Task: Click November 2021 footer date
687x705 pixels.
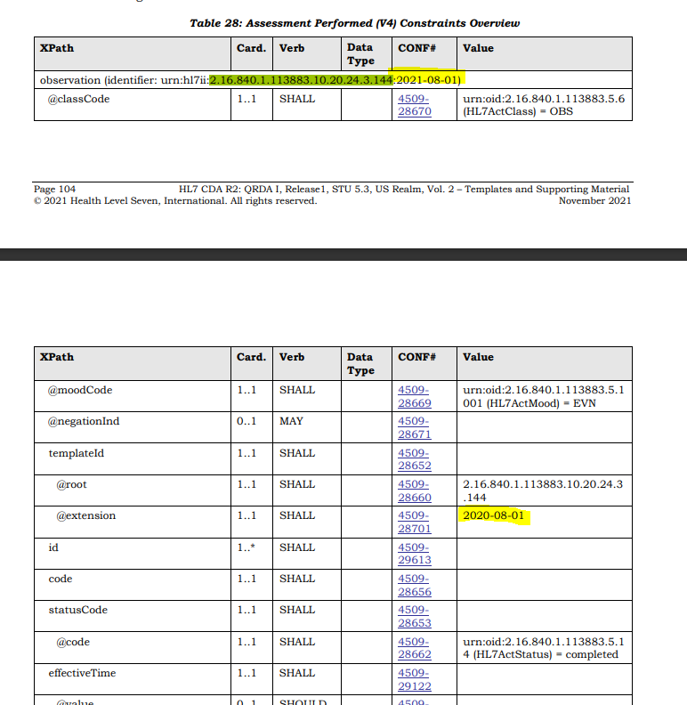Action: 594,200
